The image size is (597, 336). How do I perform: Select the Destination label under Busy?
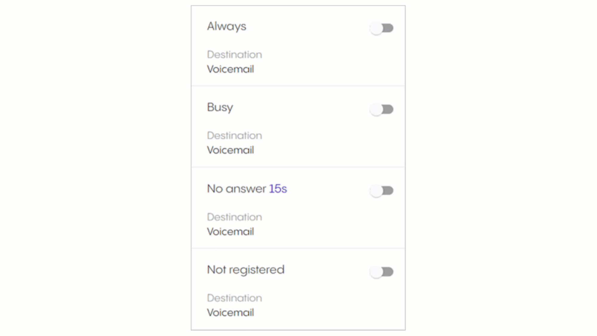(x=235, y=136)
